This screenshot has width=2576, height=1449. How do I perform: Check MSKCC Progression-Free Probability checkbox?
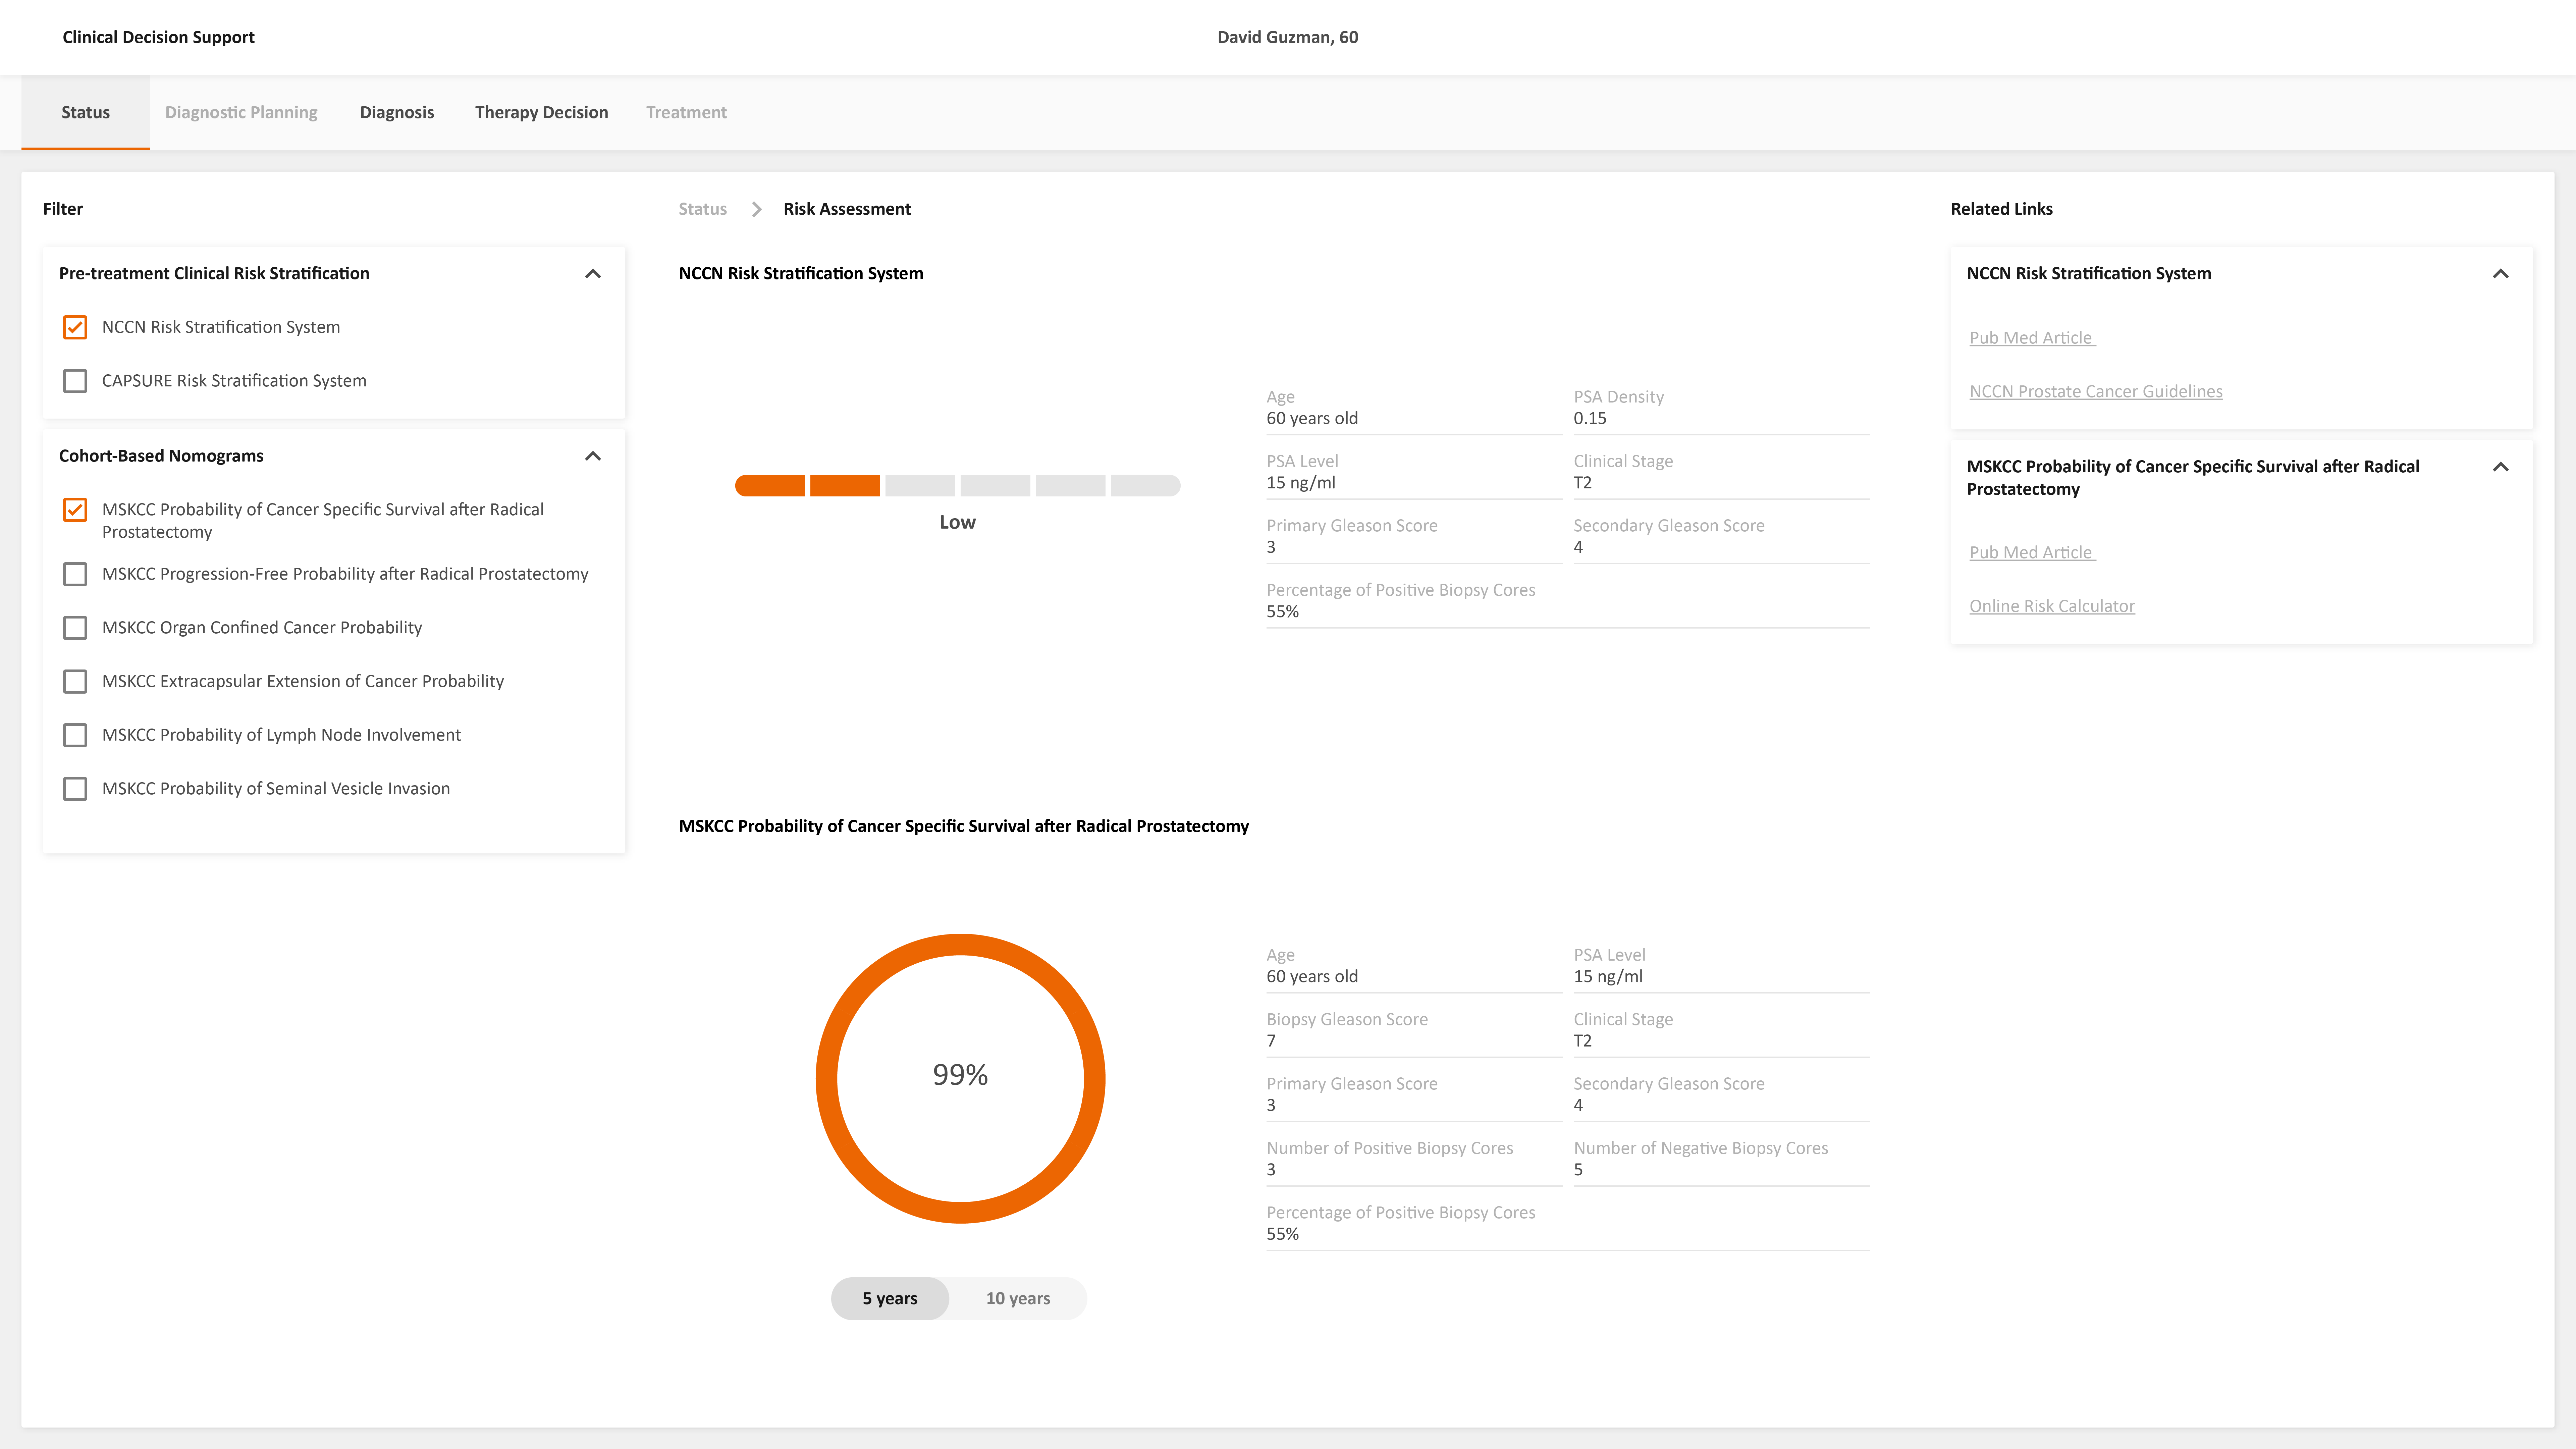(75, 574)
